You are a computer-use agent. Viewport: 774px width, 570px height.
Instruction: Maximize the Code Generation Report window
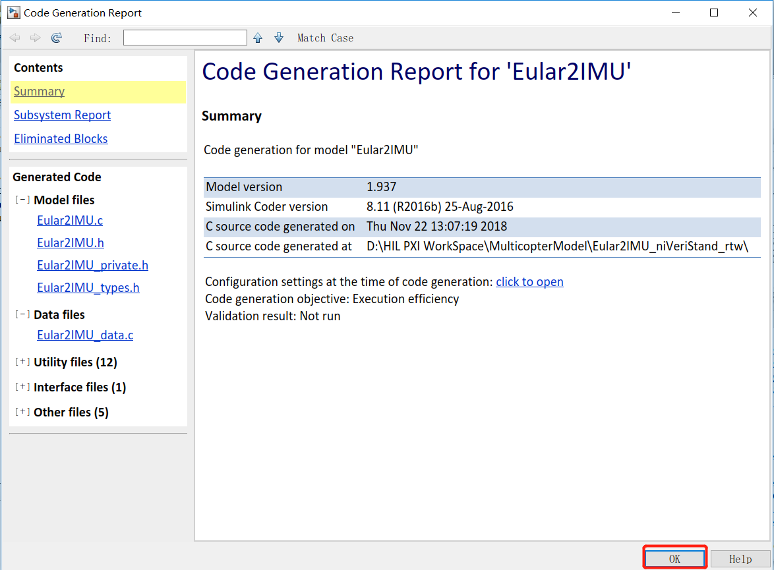(x=714, y=13)
